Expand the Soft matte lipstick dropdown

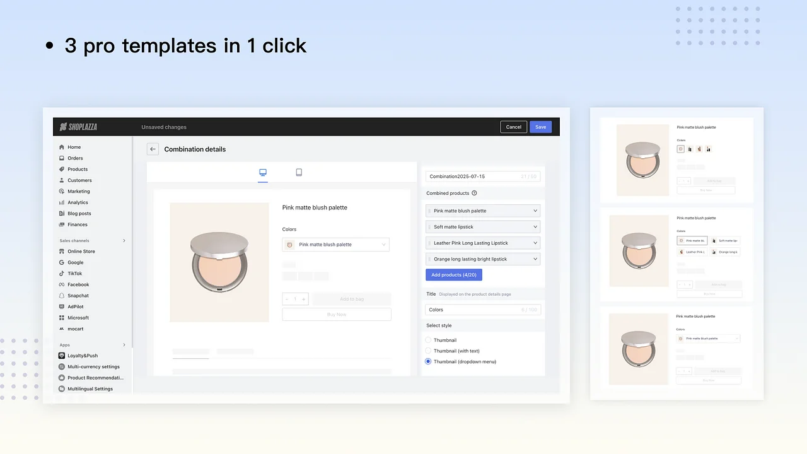click(x=482, y=226)
